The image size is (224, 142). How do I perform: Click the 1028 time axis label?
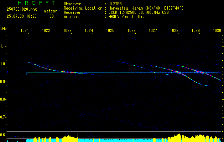(x=174, y=31)
